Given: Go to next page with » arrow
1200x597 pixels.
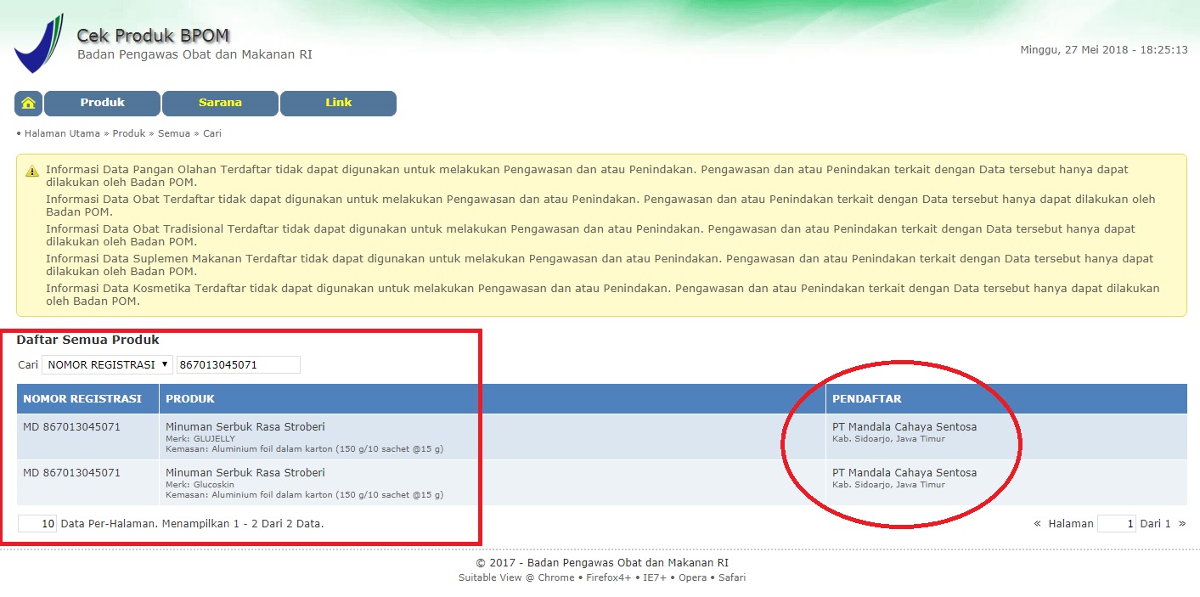Looking at the screenshot, I should [1182, 523].
